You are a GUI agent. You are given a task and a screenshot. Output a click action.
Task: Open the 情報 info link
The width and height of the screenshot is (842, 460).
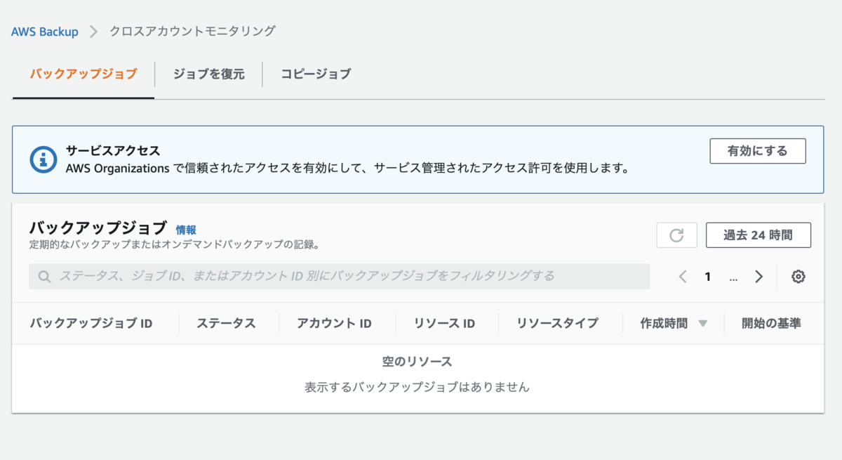click(186, 230)
